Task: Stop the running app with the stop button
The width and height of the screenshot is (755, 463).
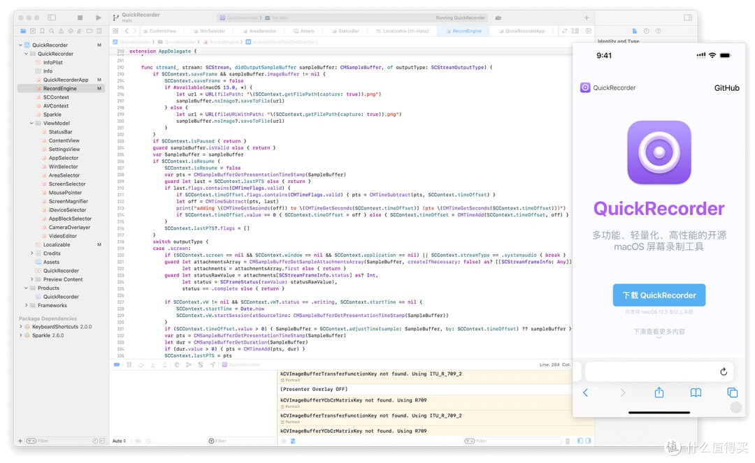Action: tap(80, 17)
